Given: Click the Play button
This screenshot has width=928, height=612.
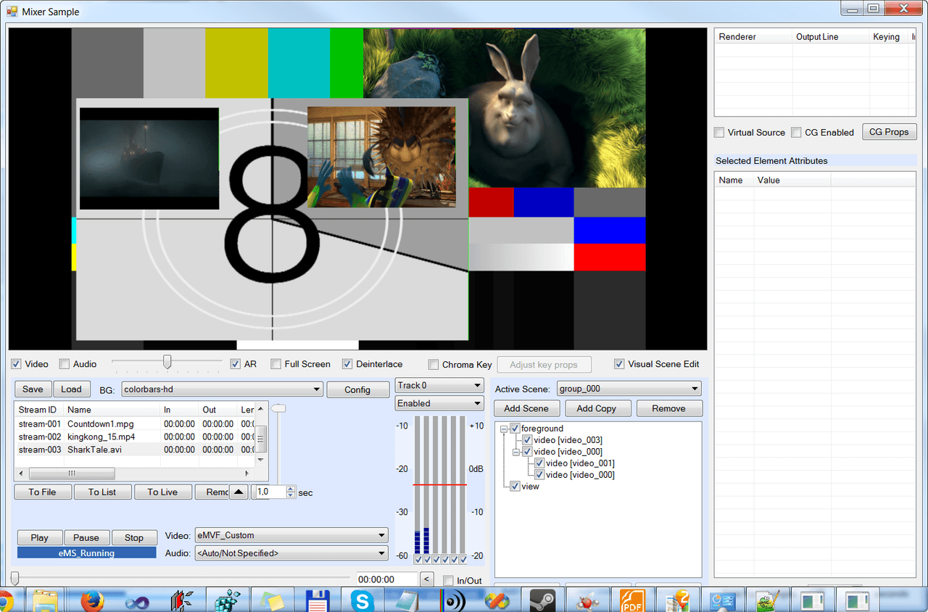Looking at the screenshot, I should (x=40, y=537).
